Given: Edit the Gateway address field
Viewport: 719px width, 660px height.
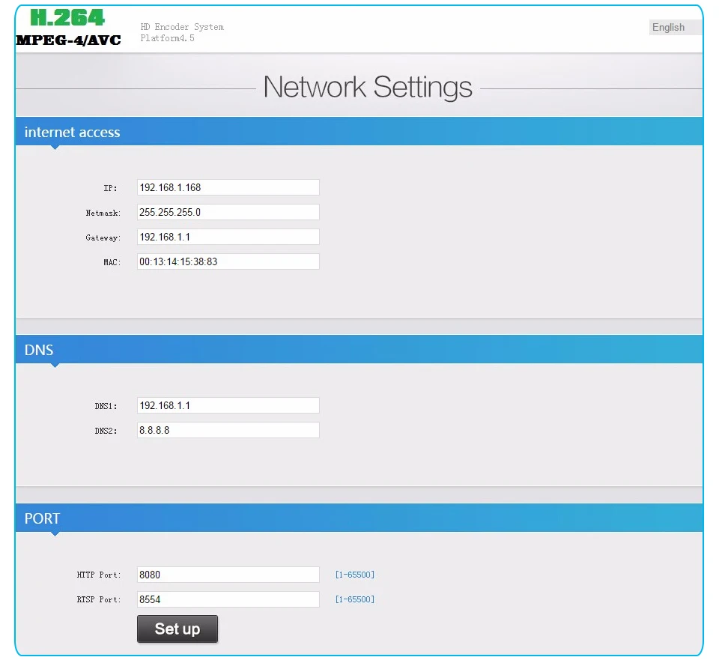Looking at the screenshot, I should pyautogui.click(x=228, y=237).
